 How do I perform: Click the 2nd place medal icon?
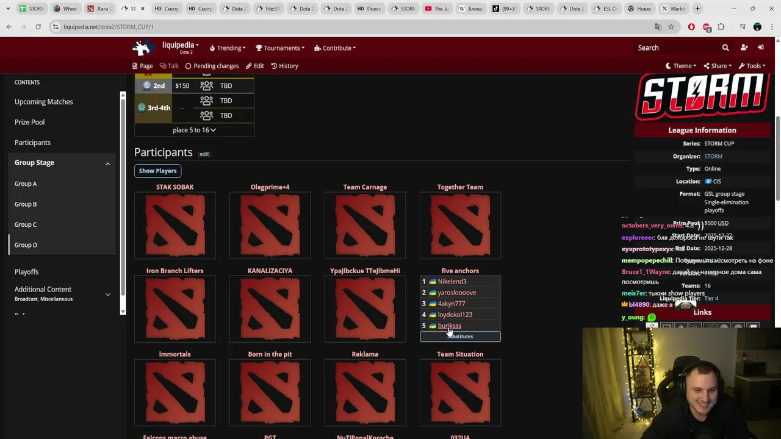[x=146, y=86]
